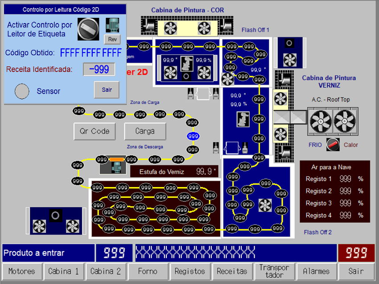
Task: Click the fan inside Flash Off 2 zone
Action: pyautogui.click(x=264, y=205)
